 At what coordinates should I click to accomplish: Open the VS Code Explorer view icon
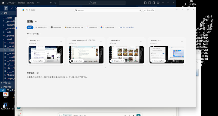point(6,8)
